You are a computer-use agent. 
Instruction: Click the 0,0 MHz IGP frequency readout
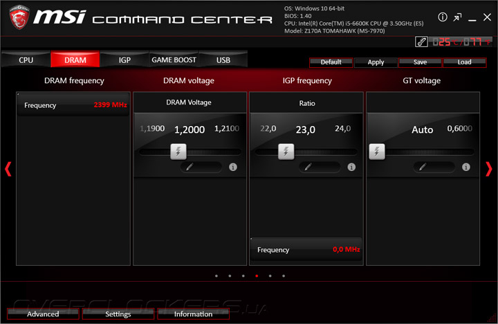click(347, 250)
